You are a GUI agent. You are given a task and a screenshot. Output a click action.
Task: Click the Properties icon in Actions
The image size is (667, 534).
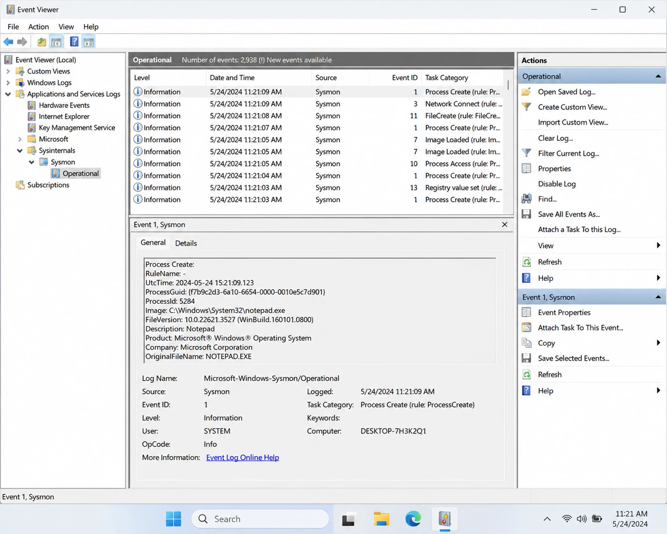[x=527, y=168]
